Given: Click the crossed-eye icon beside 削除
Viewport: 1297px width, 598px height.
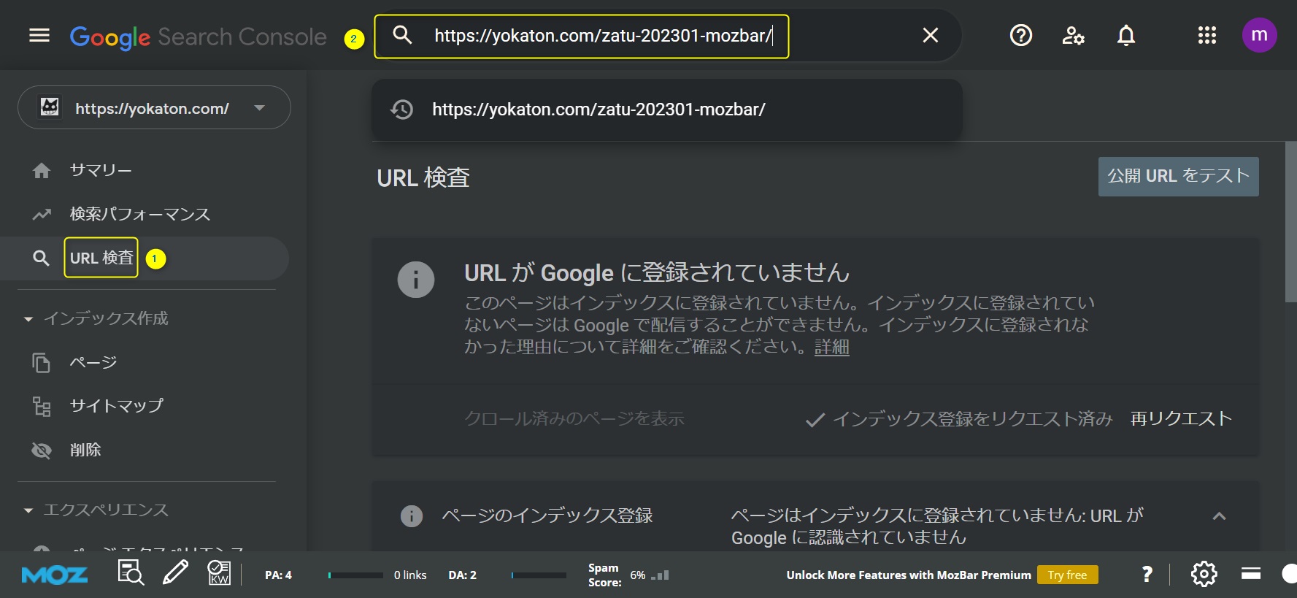Looking at the screenshot, I should point(42,451).
